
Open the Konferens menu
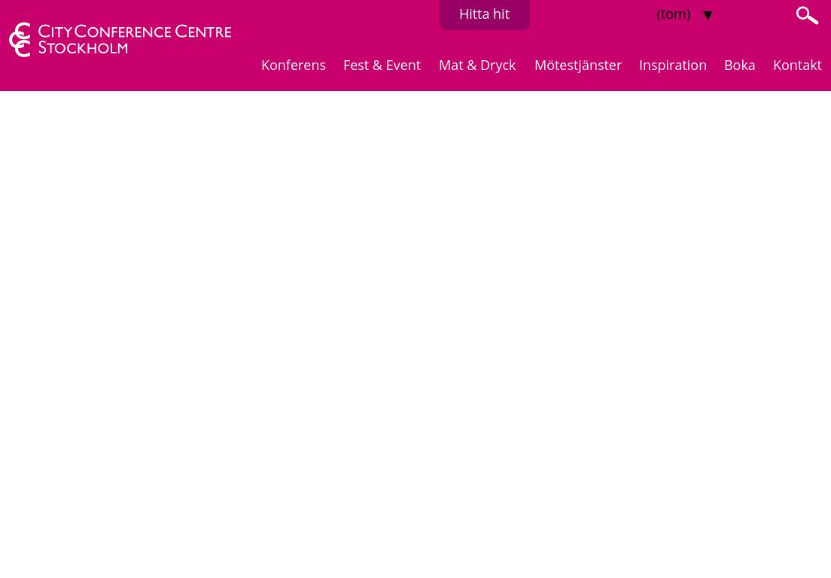point(293,65)
